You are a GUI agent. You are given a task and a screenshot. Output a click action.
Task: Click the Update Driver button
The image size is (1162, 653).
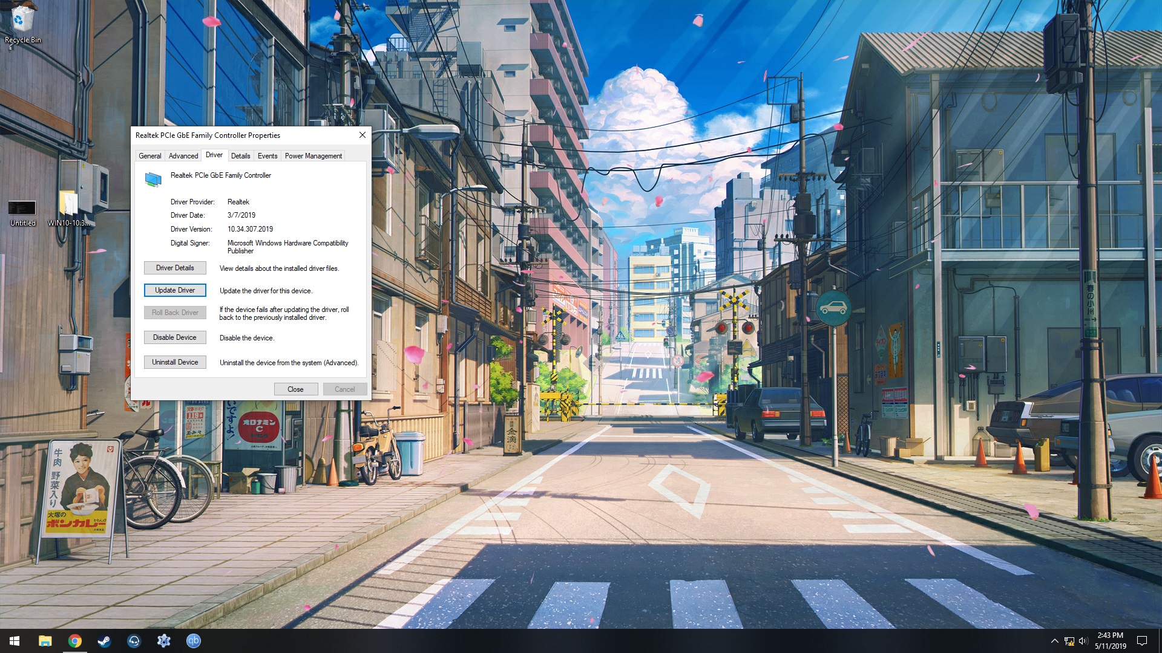click(x=175, y=290)
